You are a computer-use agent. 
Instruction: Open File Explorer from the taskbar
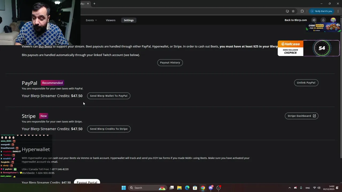point(179,188)
